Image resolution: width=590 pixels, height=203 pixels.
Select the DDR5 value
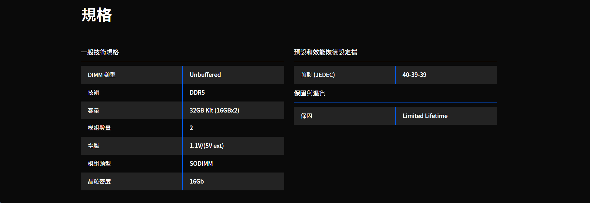click(197, 93)
